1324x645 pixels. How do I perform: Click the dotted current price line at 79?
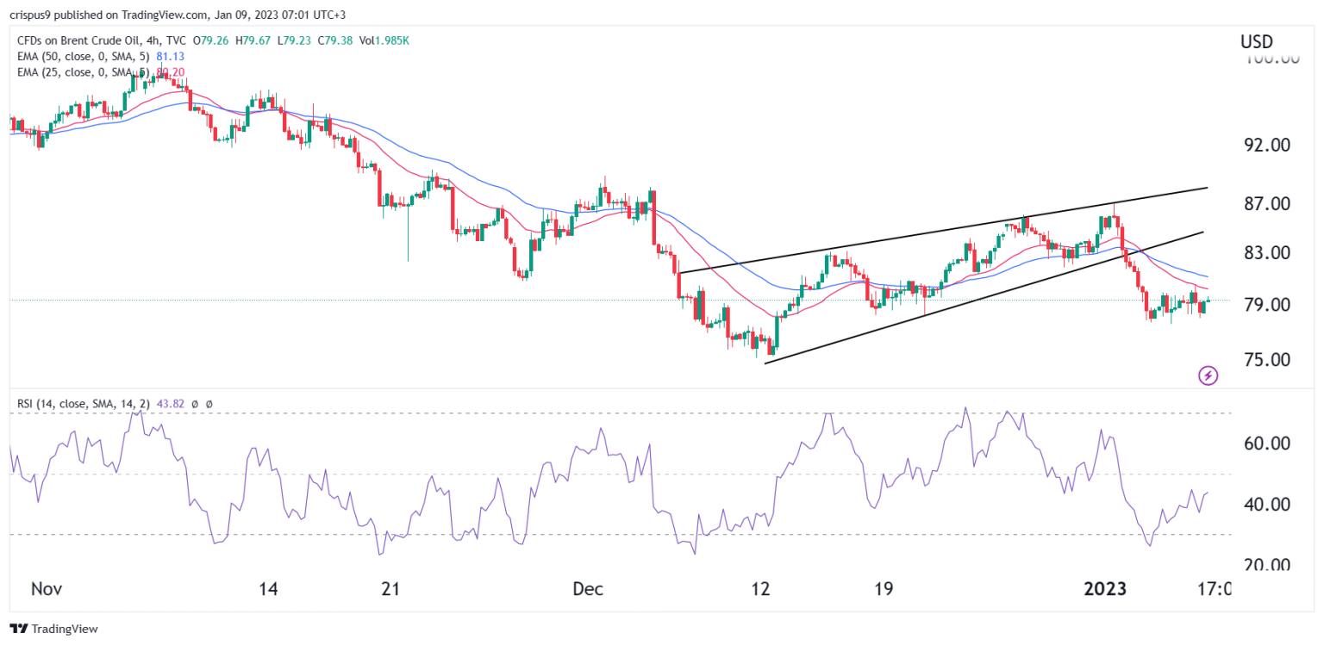pyautogui.click(x=603, y=301)
